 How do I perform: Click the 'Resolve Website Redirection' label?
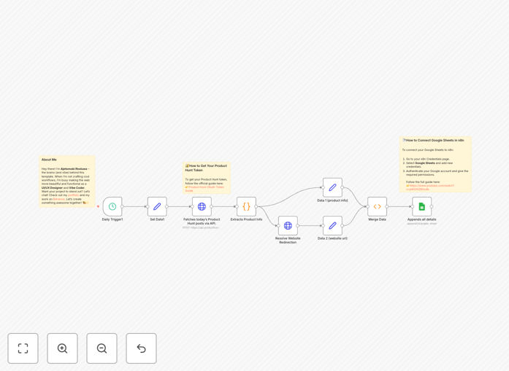(x=288, y=240)
